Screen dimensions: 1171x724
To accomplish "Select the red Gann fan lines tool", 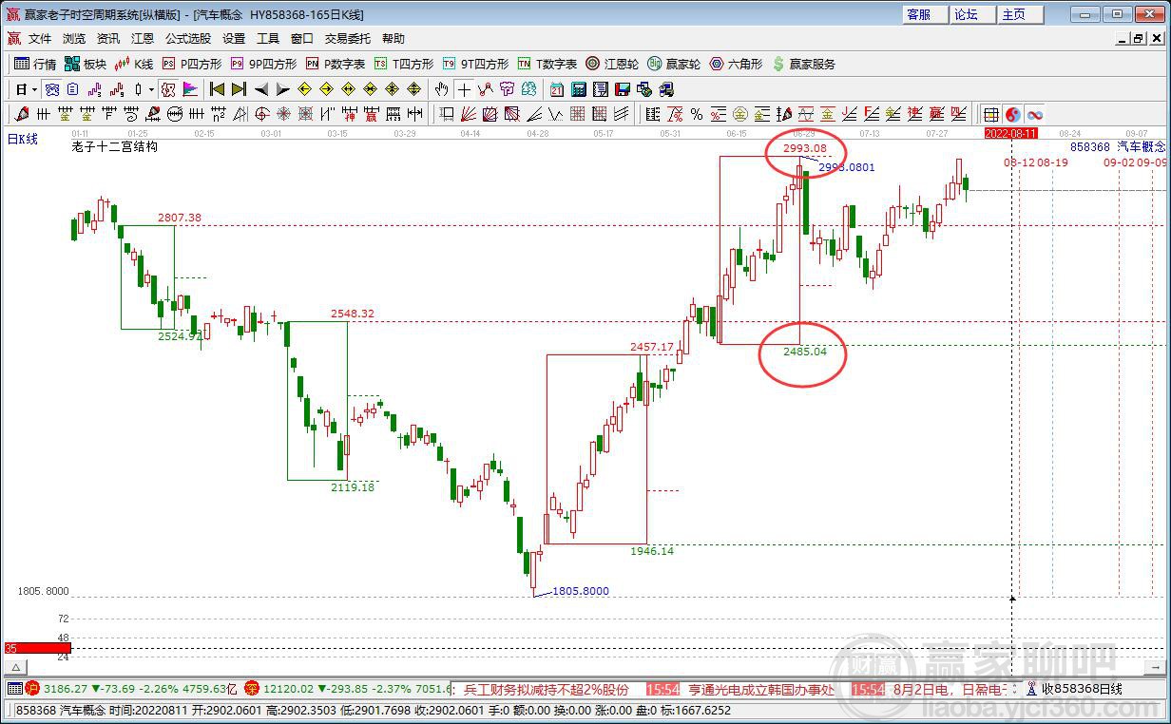I will click(470, 114).
